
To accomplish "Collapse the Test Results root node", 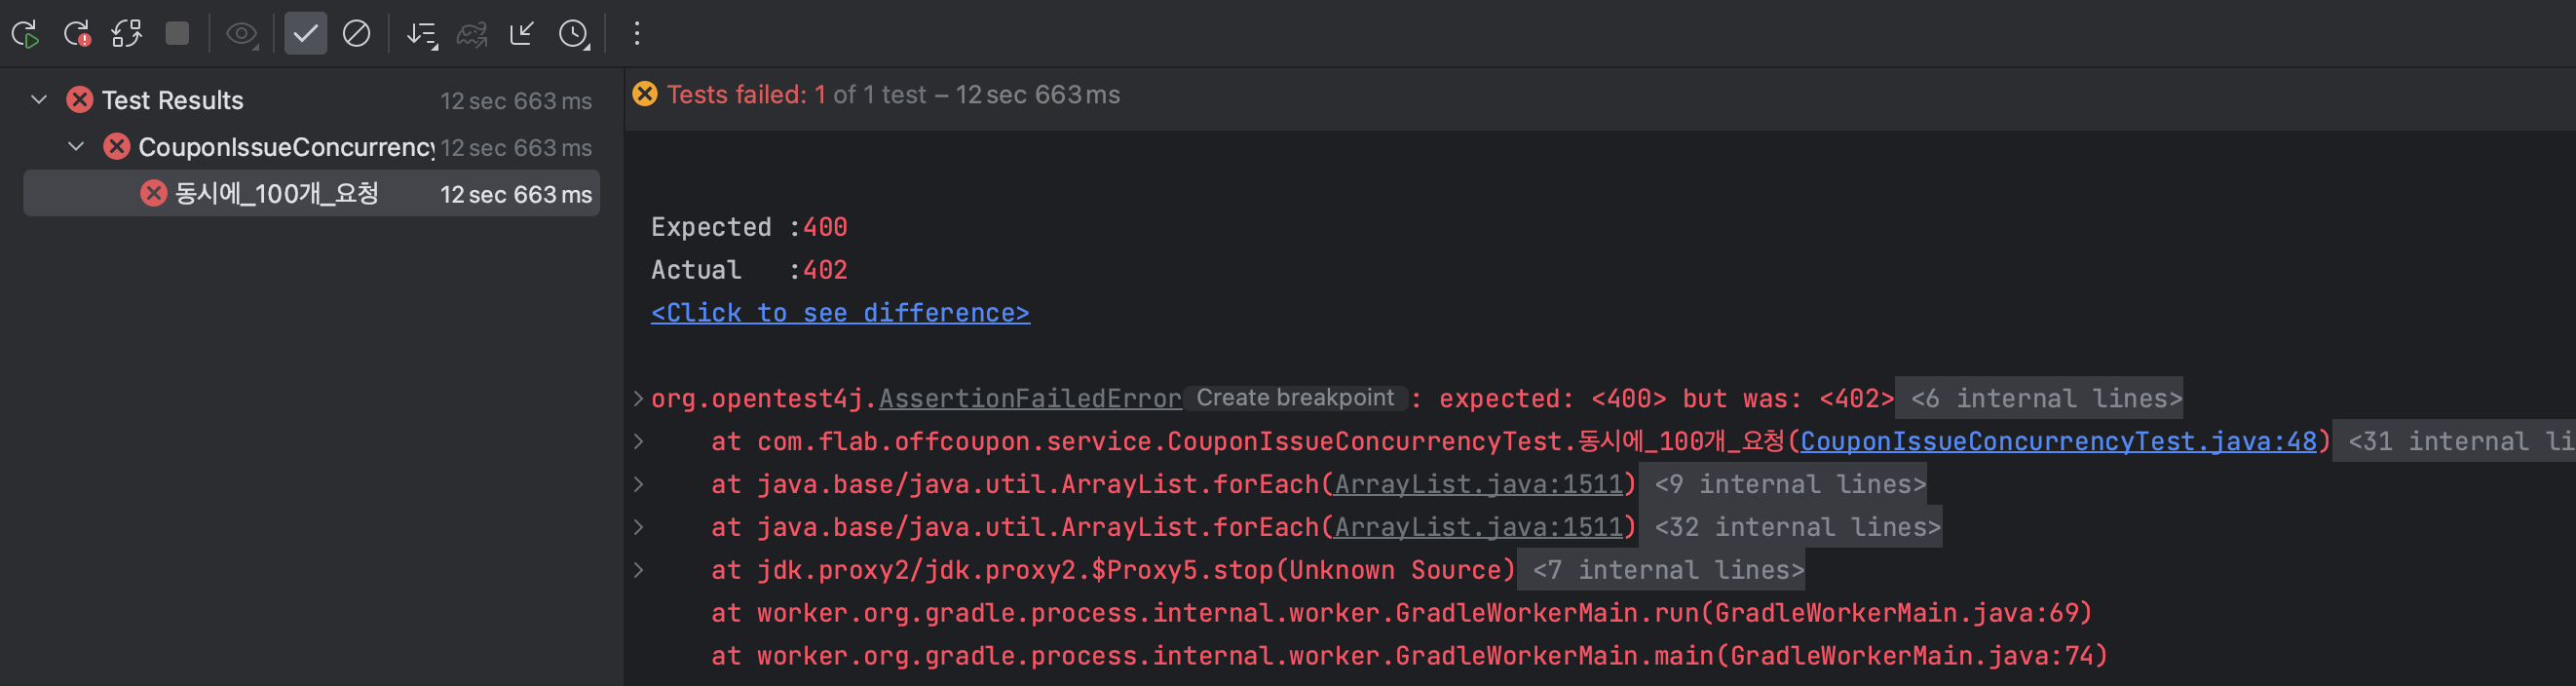I will (39, 100).
